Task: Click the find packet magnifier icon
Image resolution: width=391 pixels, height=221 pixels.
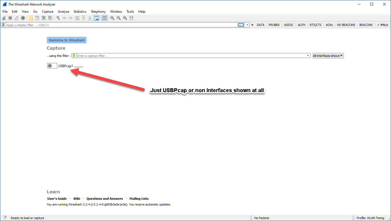Action: [x=58, y=18]
